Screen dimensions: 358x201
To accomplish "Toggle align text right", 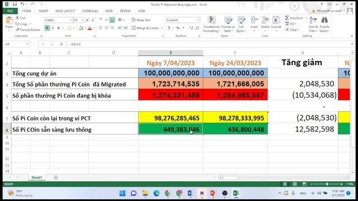I will pos(112,28).
